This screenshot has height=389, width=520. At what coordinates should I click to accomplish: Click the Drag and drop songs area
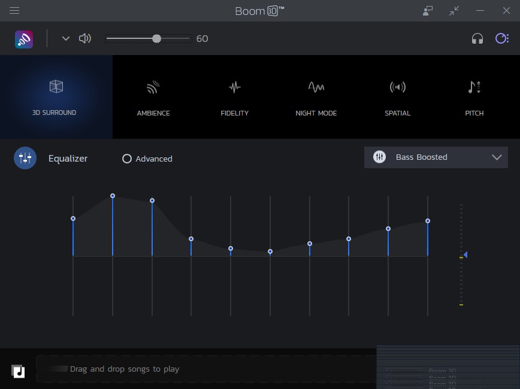pos(206,369)
